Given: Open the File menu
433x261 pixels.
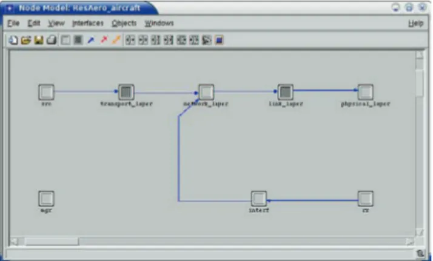Looking at the screenshot, I should (13, 23).
